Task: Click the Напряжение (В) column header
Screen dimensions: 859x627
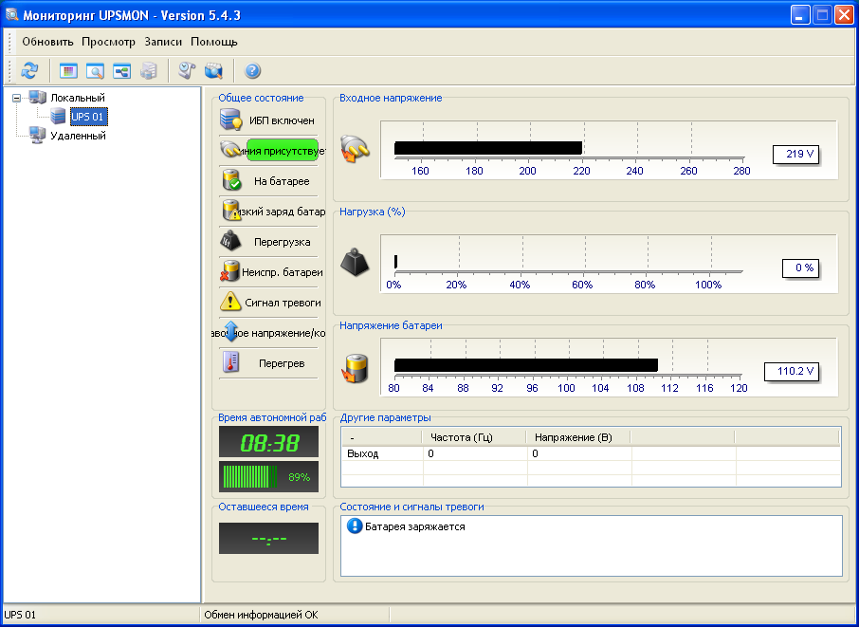Action: pos(577,437)
